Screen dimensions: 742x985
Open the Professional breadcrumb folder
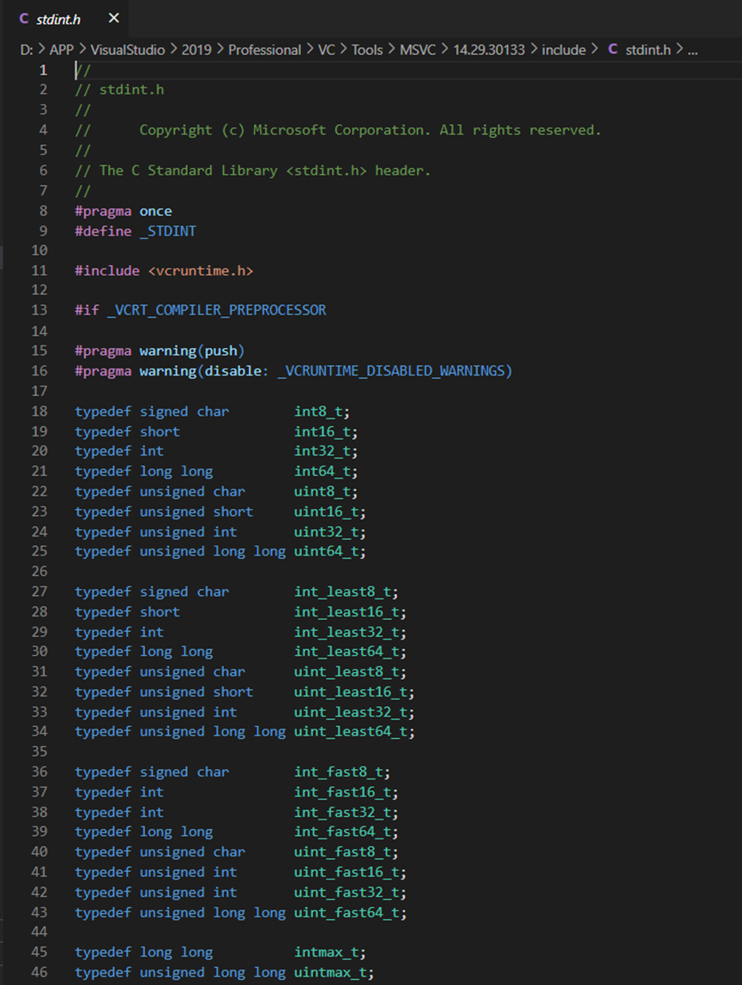pyautogui.click(x=265, y=50)
